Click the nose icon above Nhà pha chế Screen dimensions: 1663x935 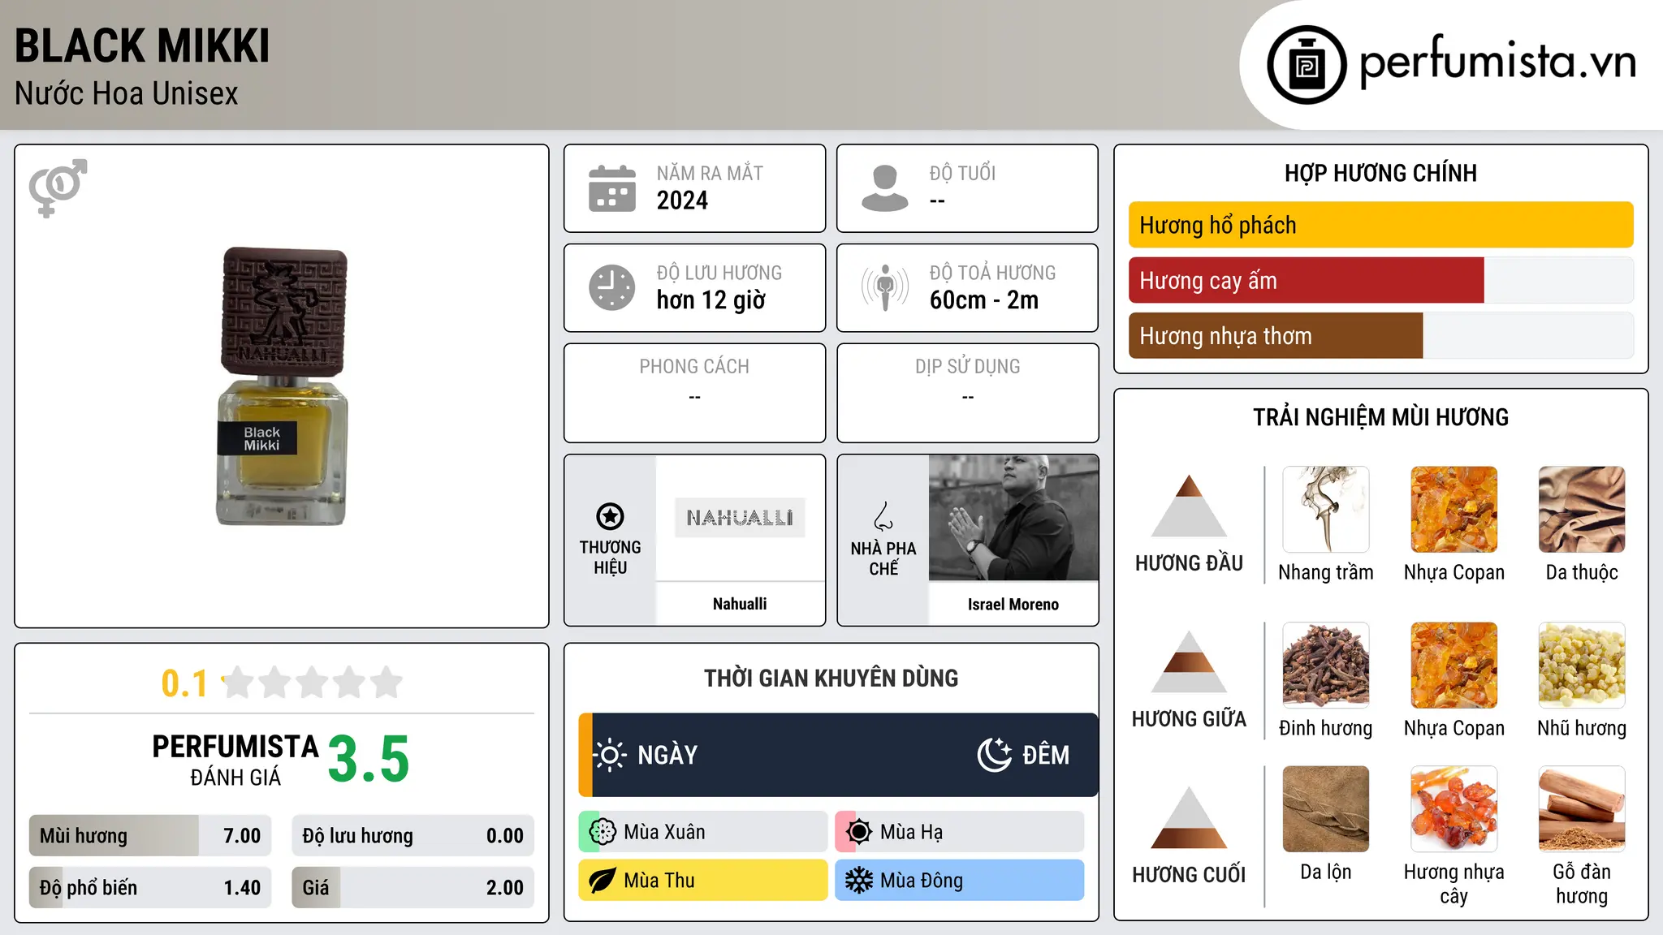point(883,516)
